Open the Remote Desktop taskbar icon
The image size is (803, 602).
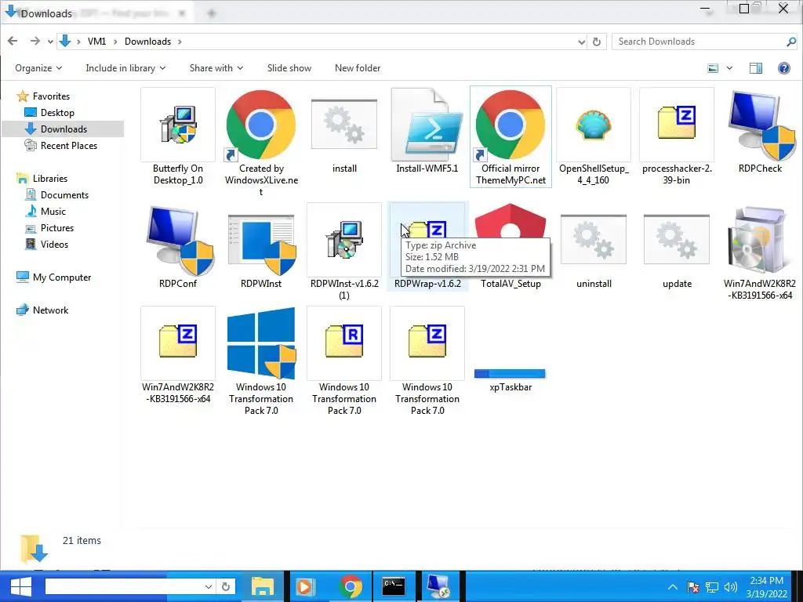(x=438, y=586)
